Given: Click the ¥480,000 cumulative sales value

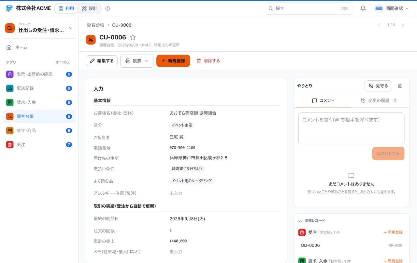Looking at the screenshot, I should tap(178, 241).
